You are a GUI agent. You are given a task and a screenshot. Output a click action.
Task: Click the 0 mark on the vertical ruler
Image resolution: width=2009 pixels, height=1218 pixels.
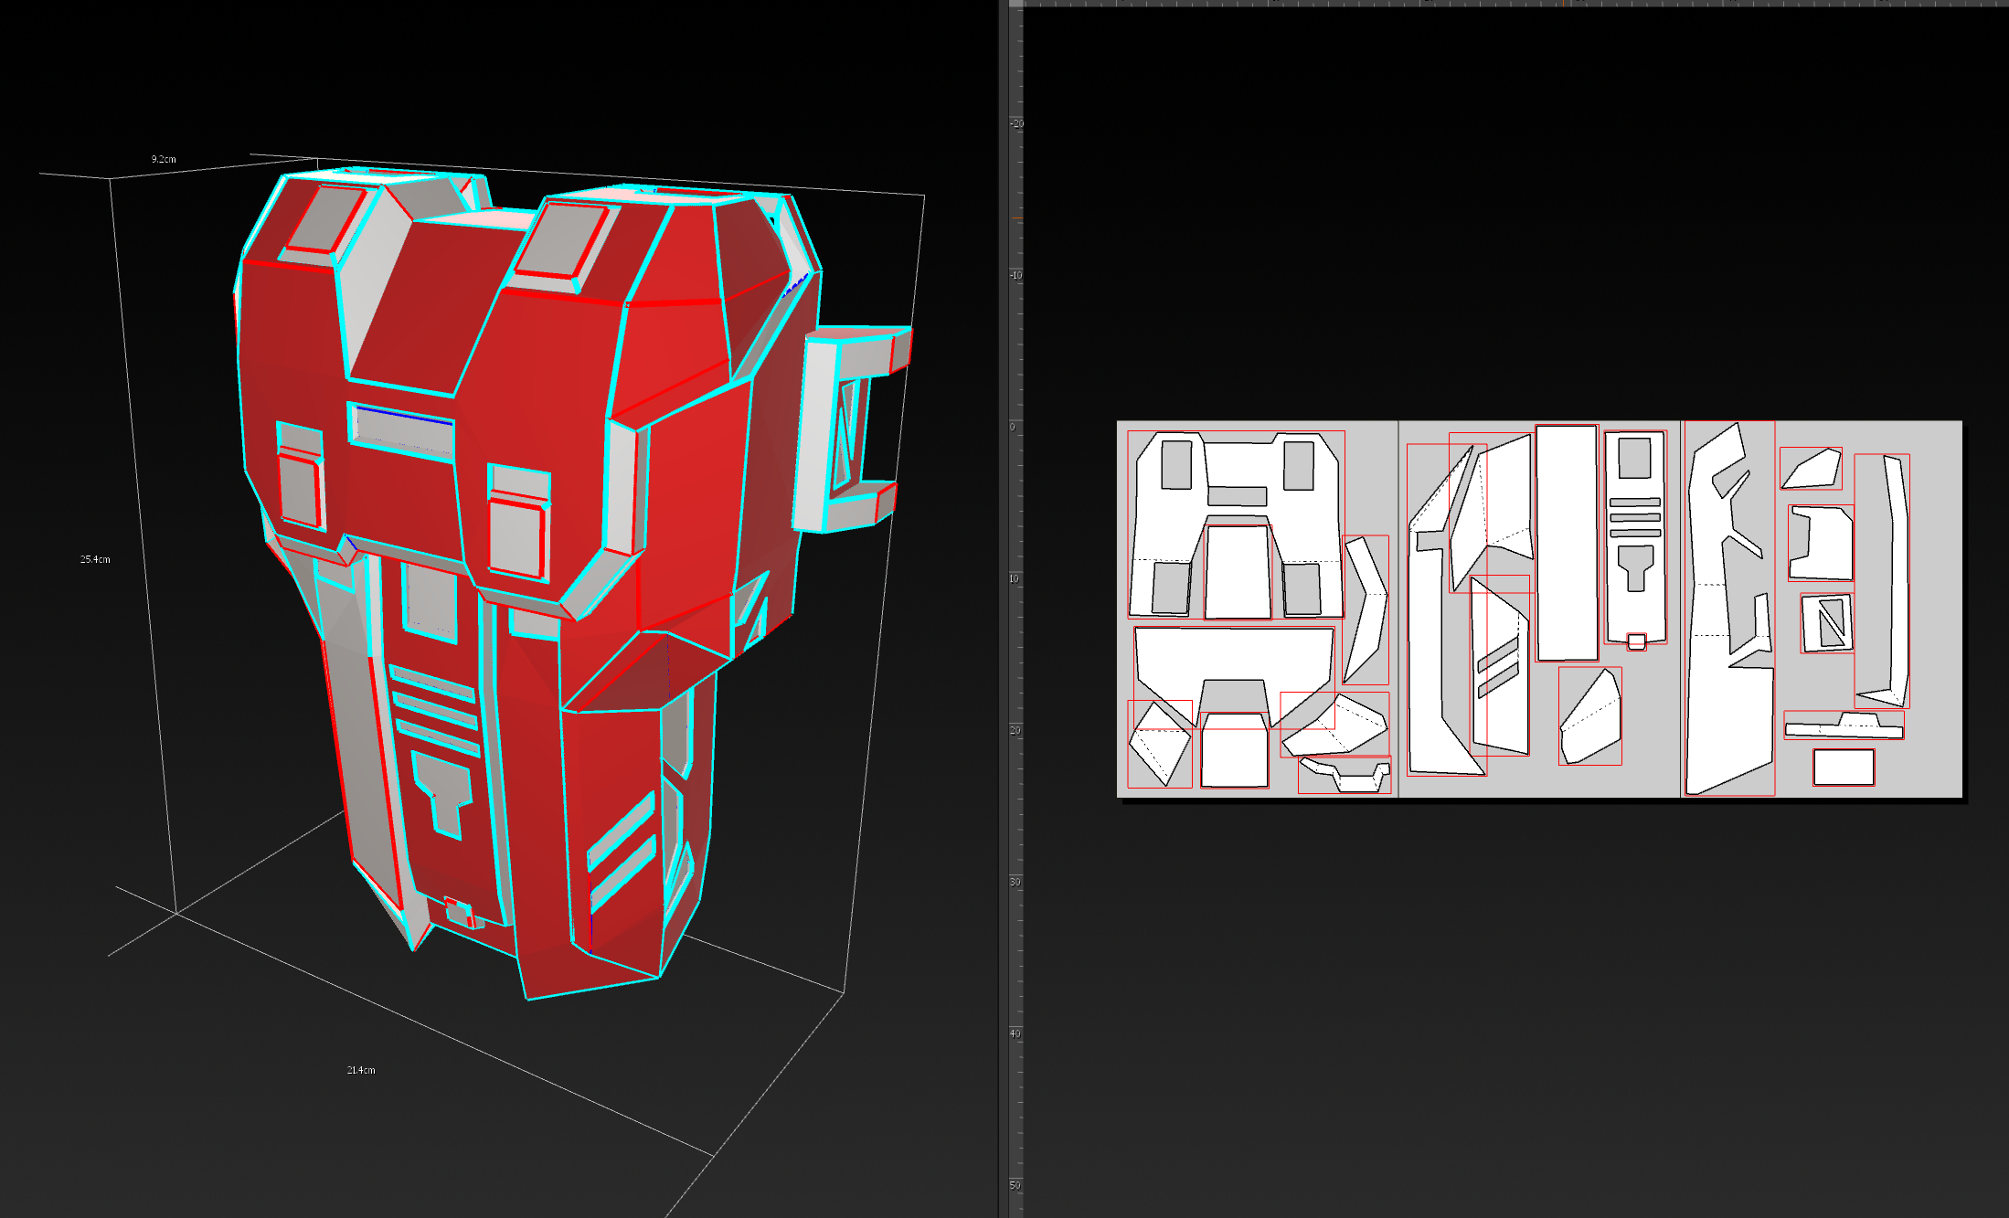[1012, 427]
